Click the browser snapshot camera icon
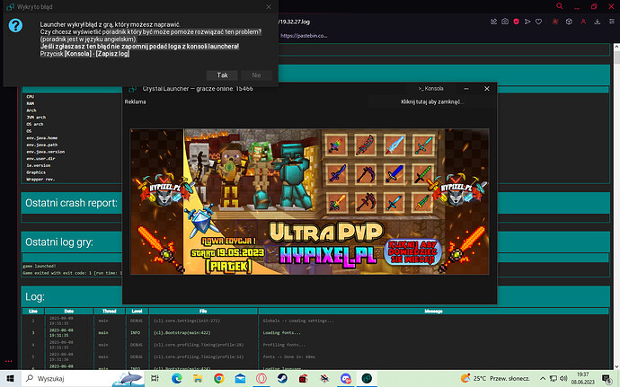The width and height of the screenshot is (620, 387). coord(504,21)
